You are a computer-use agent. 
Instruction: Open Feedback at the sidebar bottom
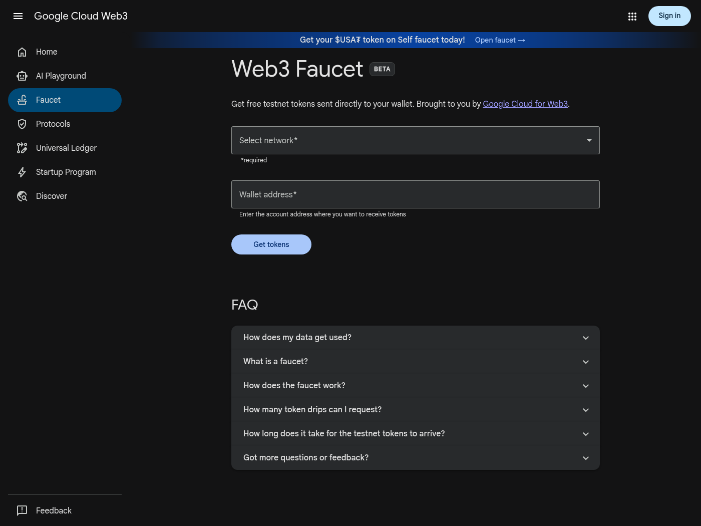tap(65, 510)
